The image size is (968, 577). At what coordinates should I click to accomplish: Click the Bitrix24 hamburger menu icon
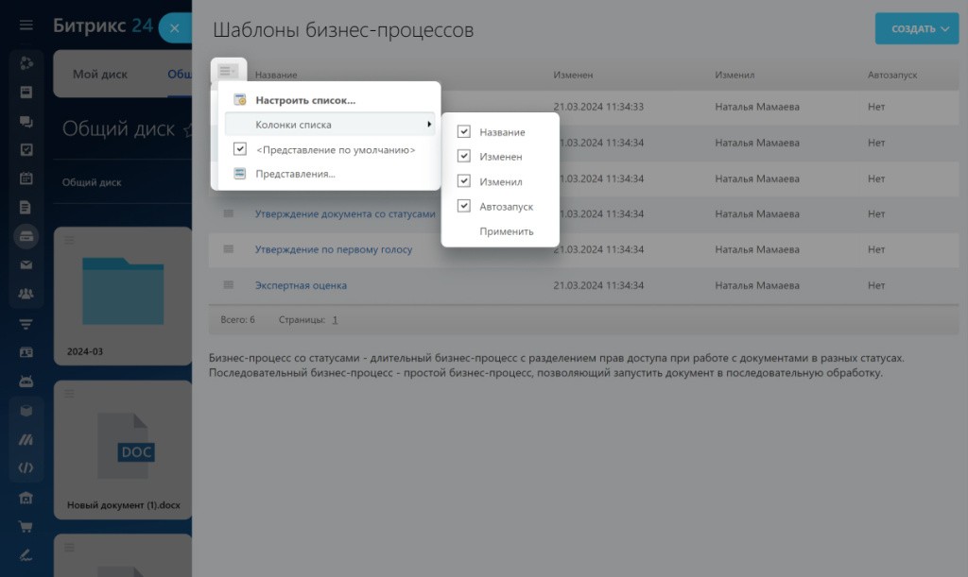pos(26,25)
